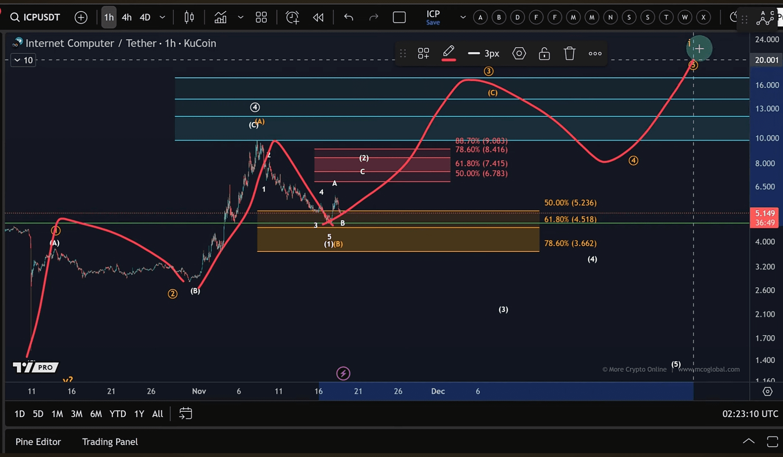The height and width of the screenshot is (457, 783).
Task: Expand the collapsed indicators legend showing 10
Action: 23,60
